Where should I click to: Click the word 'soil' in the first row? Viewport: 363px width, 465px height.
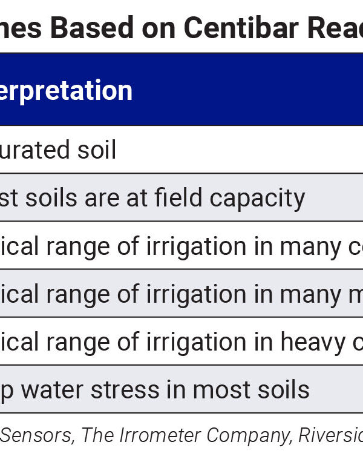point(96,150)
